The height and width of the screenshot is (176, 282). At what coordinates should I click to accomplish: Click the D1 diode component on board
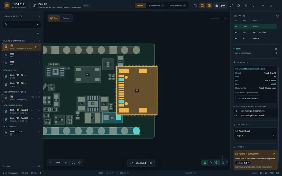[112, 118]
